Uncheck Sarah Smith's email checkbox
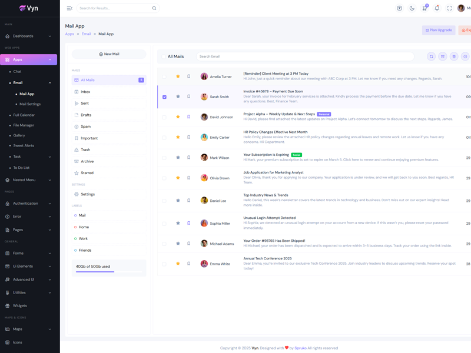This screenshot has height=353, width=471. 164,97
